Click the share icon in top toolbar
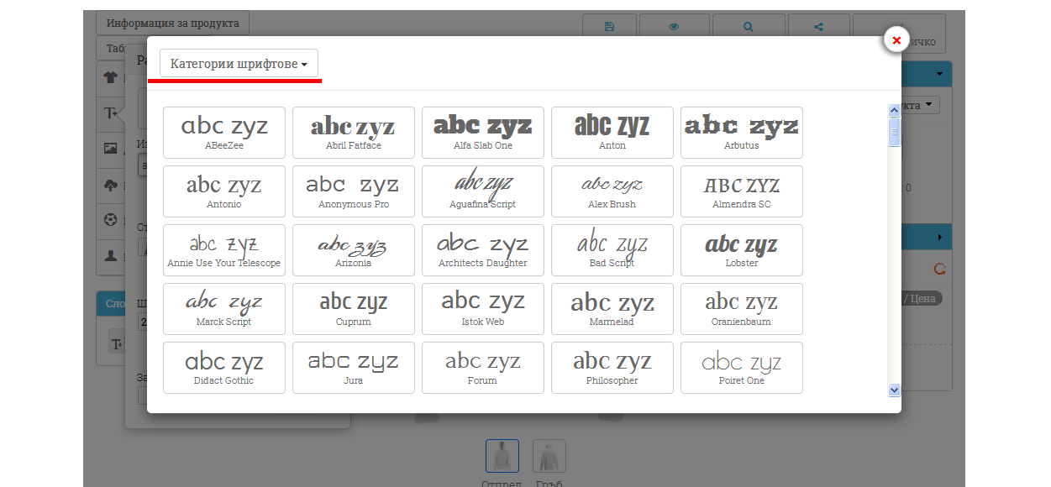Image resolution: width=1051 pixels, height=487 pixels. (819, 27)
